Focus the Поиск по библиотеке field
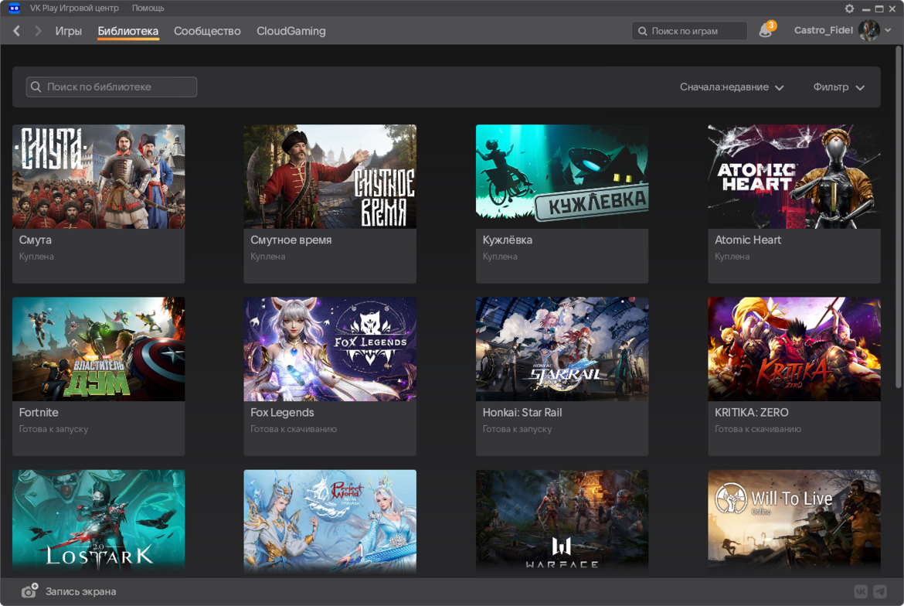 [x=111, y=87]
